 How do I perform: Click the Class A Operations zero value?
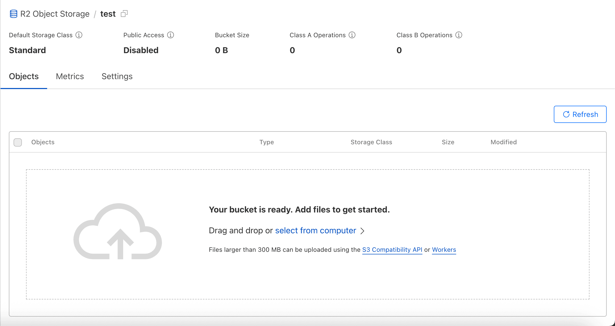click(292, 50)
